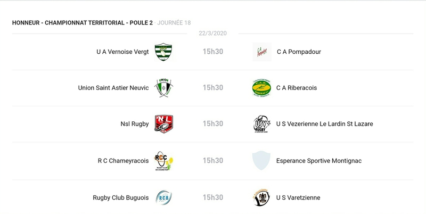This screenshot has height=214, width=426.
Task: Open C A Pompadour team page link
Action: (x=299, y=52)
